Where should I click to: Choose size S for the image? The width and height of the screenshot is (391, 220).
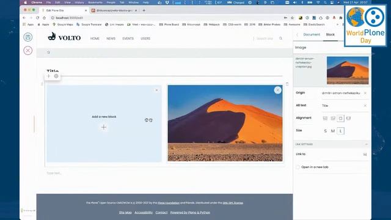coord(325,131)
